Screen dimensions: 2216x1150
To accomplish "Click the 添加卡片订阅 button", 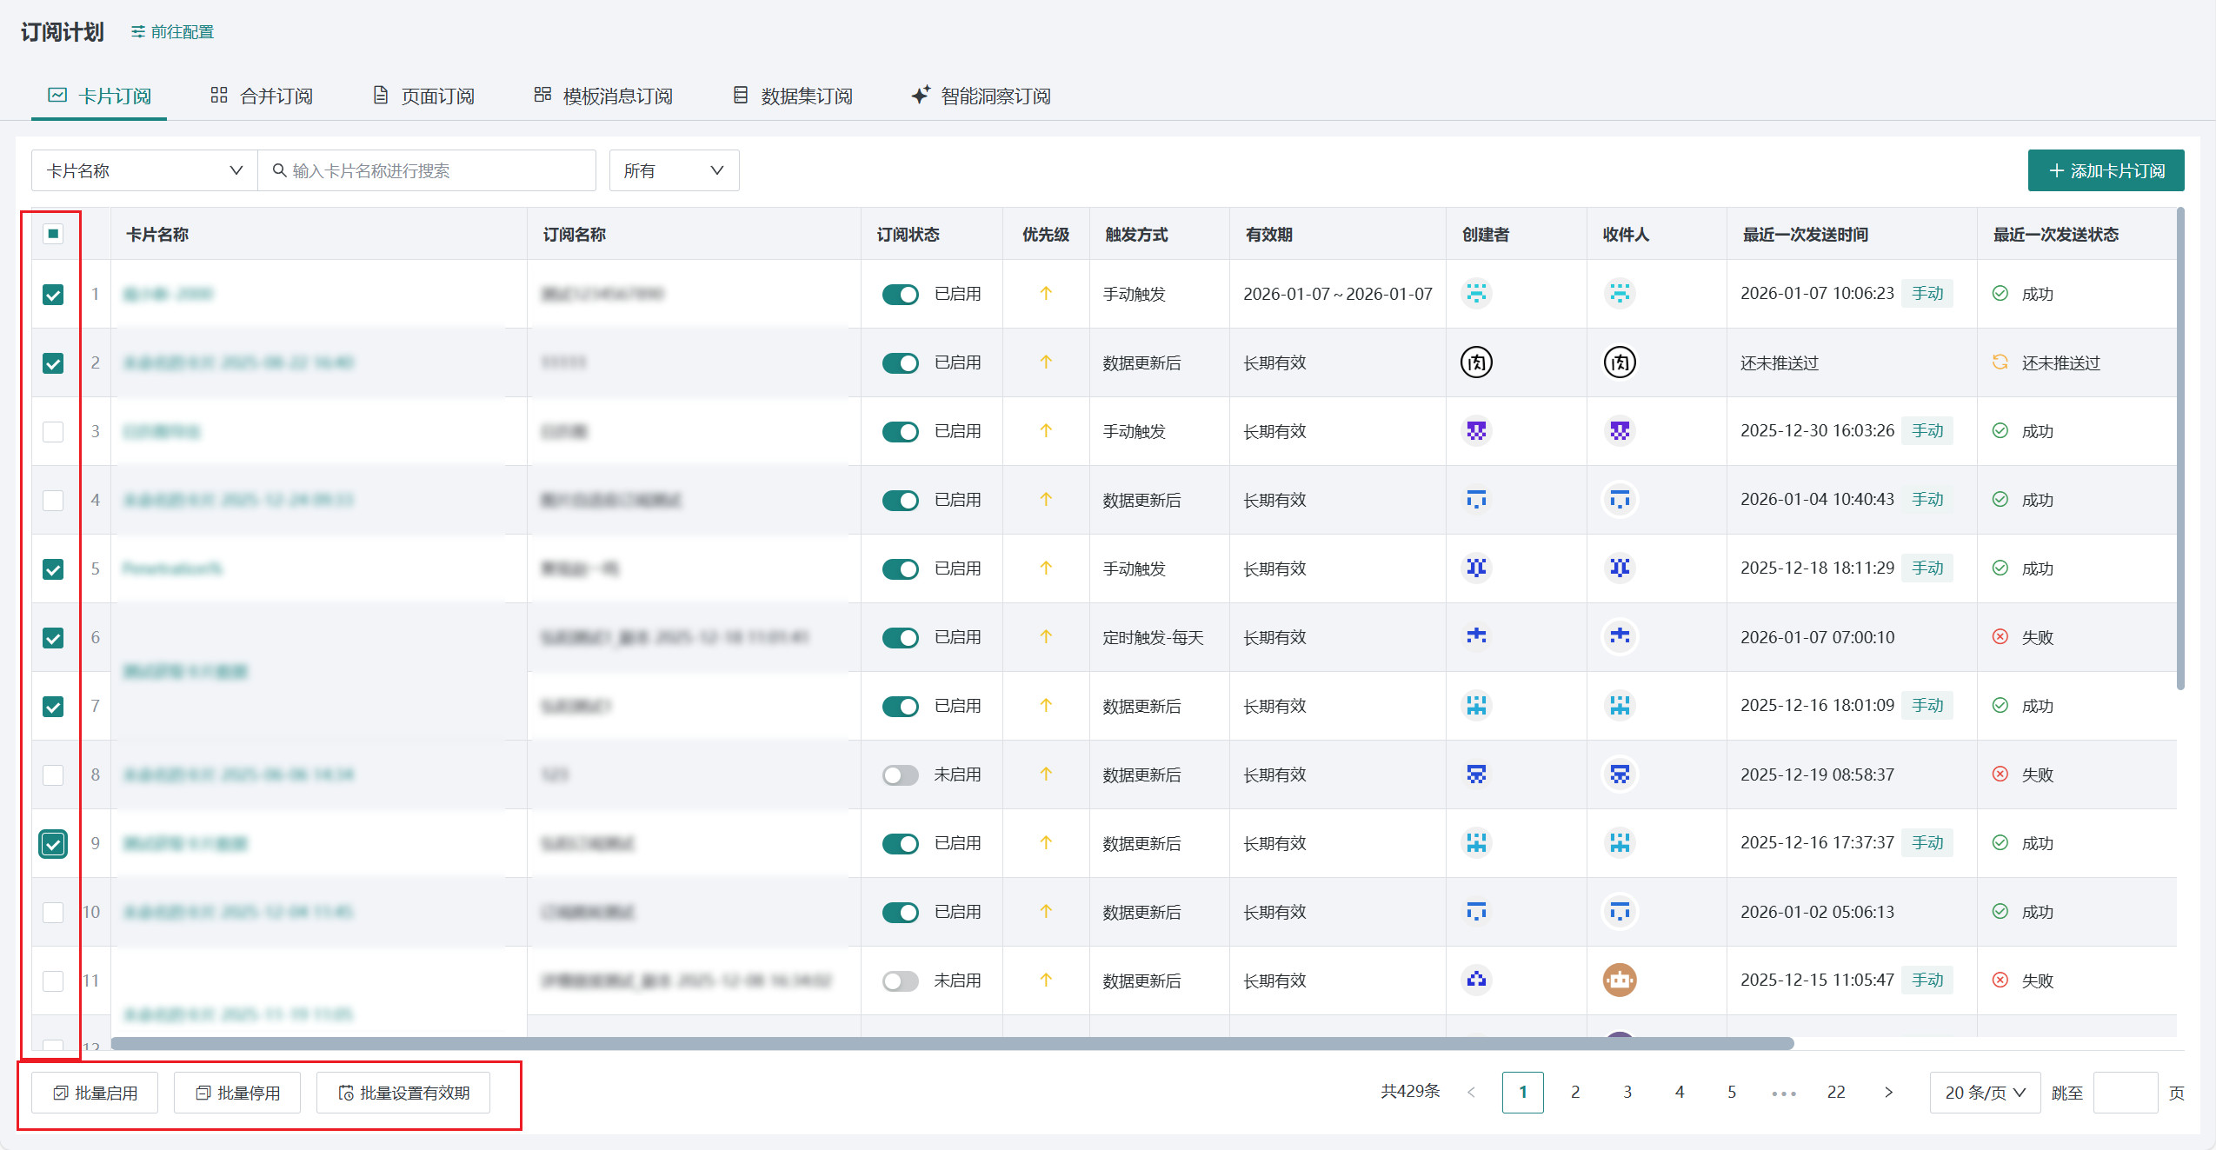I will pos(2105,170).
